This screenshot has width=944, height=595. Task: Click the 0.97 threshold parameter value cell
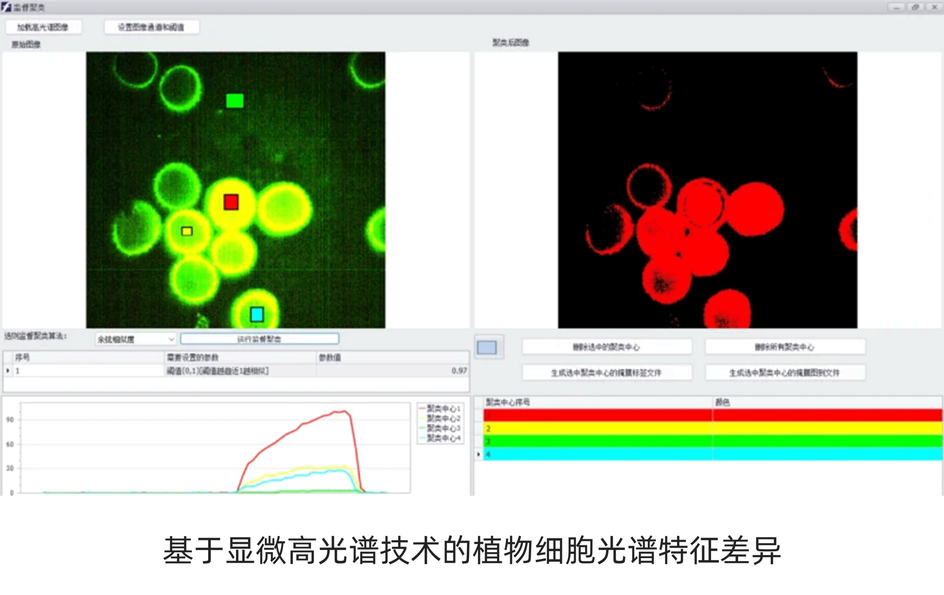[393, 370]
